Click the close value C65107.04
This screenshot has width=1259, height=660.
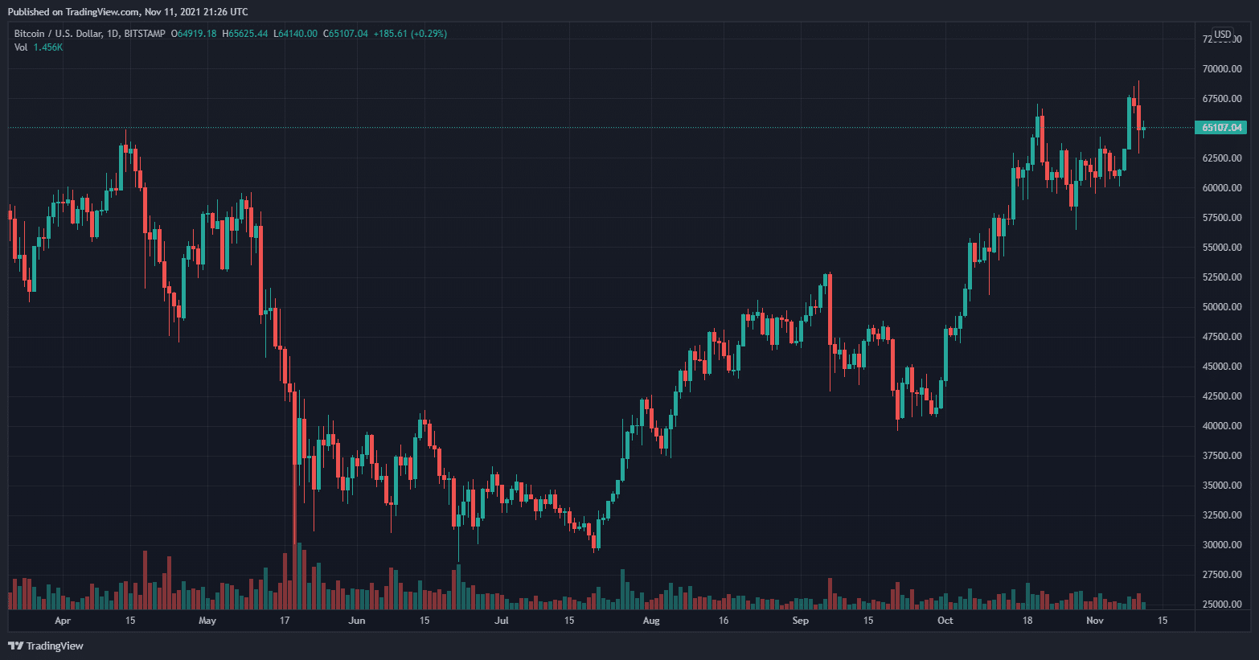(x=346, y=34)
